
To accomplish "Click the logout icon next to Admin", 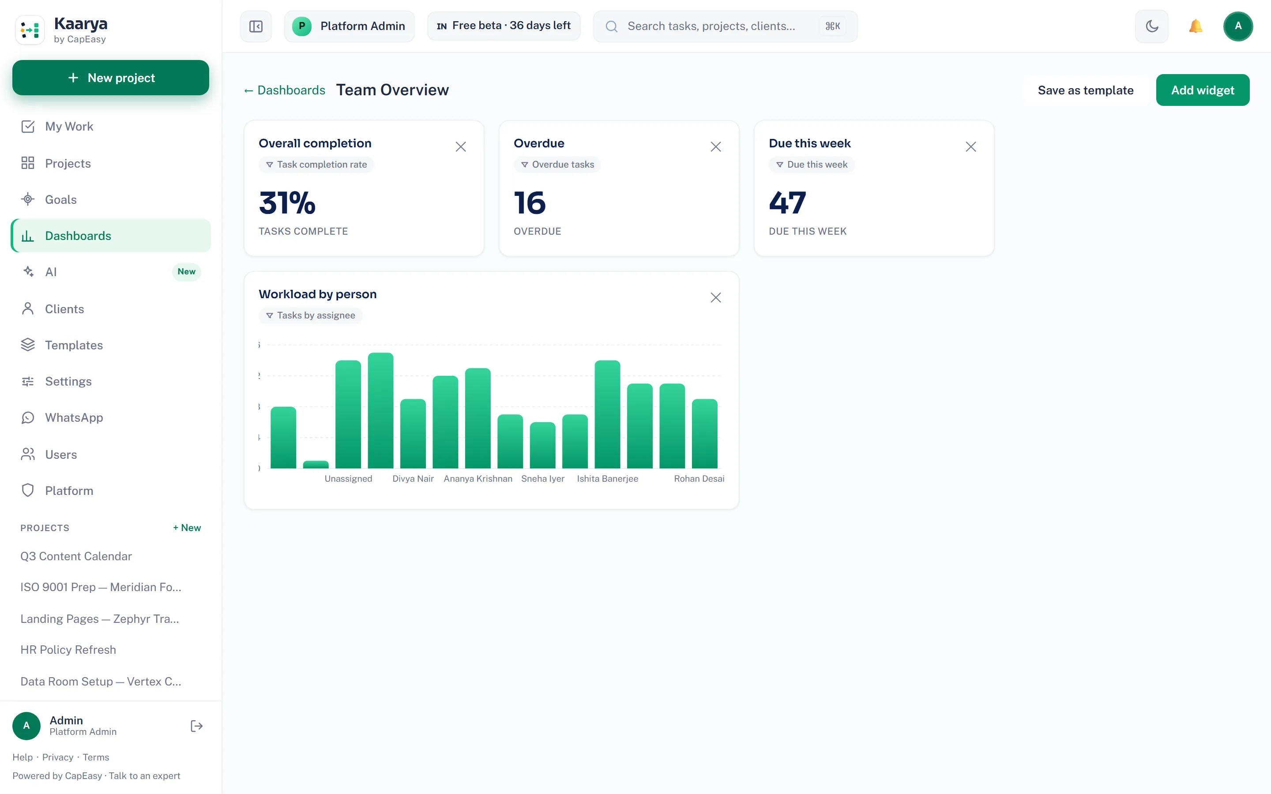I will 196,726.
